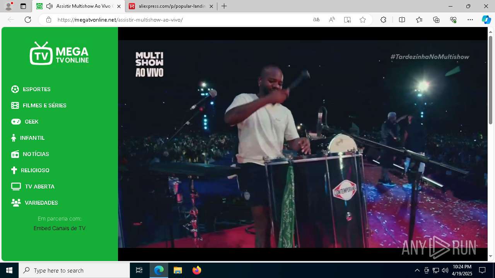The height and width of the screenshot is (278, 495).
Task: Open the GEEK category link
Action: [x=32, y=122]
